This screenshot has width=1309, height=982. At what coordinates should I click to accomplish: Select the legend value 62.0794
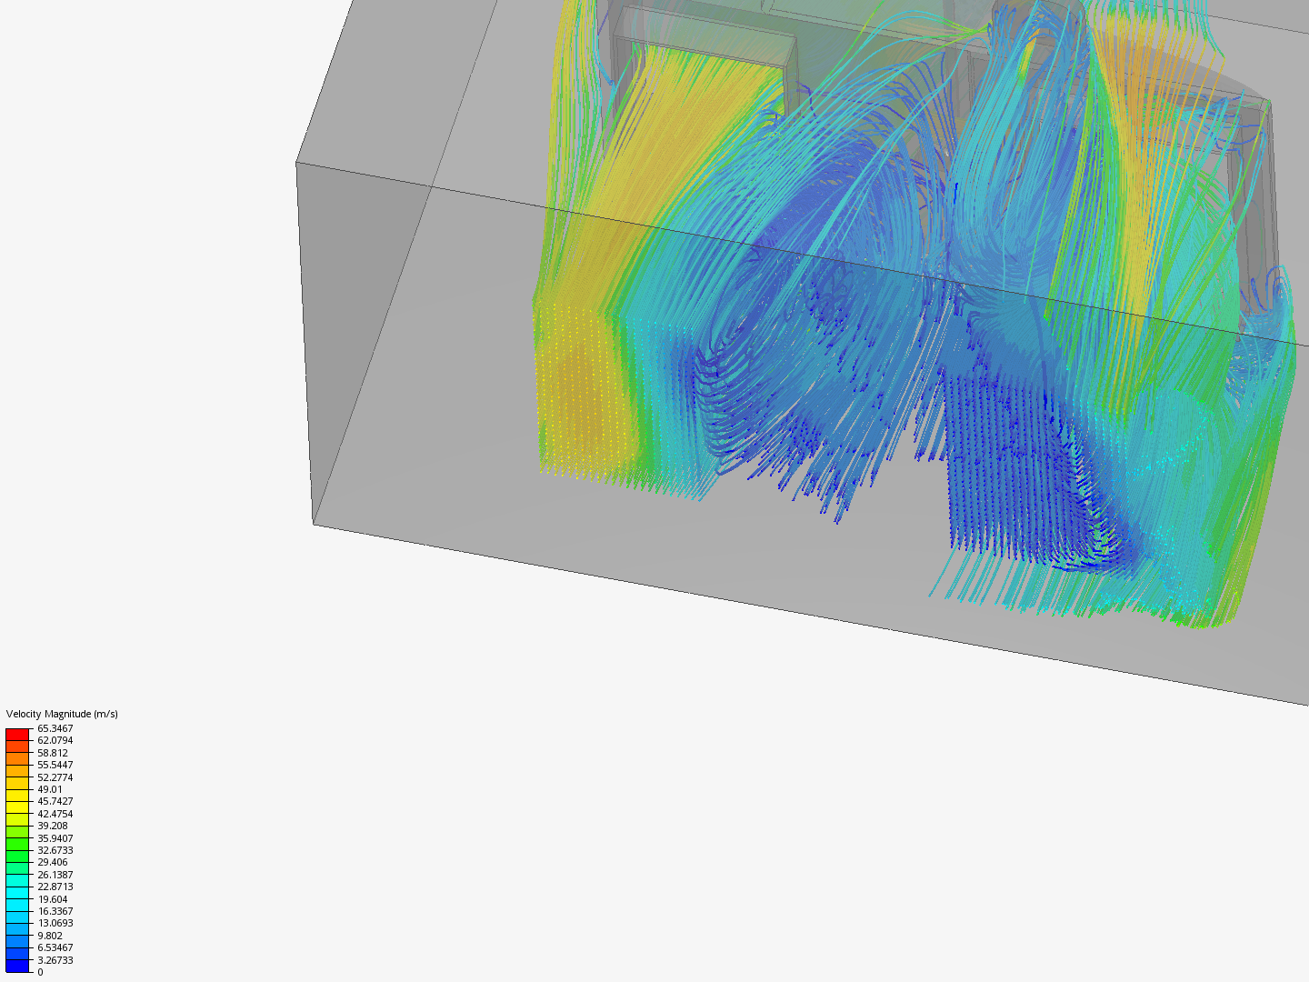click(x=55, y=740)
